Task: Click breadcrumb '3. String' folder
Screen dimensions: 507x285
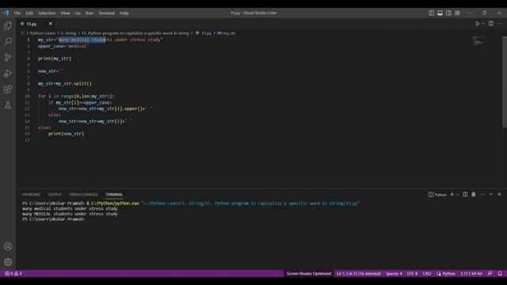Action: tap(68, 33)
